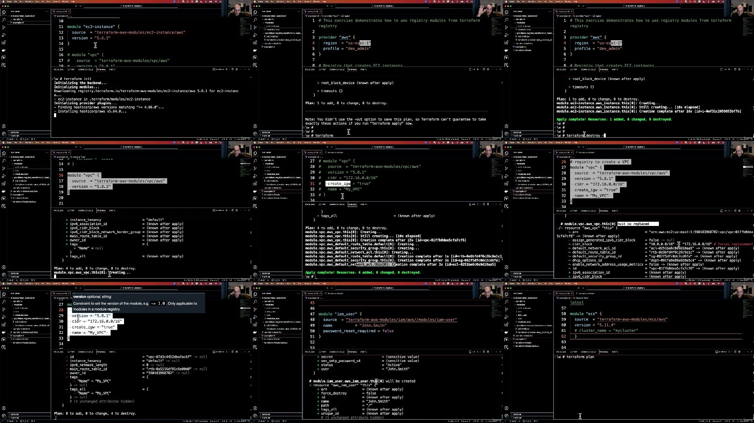Viewport: 754px width, 423px height.
Task: Kill terminal trash icon in 4 added frame
Action: [488, 204]
